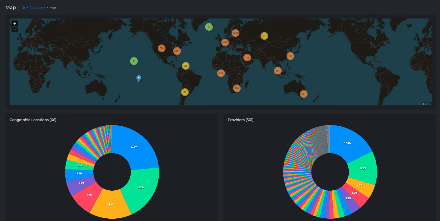Click the home icon in the breadcrumb
The height and width of the screenshot is (221, 440).
pyautogui.click(x=23, y=8)
